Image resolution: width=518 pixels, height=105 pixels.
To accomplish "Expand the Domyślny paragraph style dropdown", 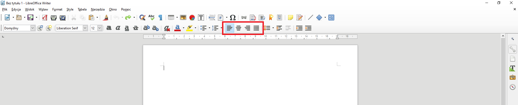I will (33, 28).
